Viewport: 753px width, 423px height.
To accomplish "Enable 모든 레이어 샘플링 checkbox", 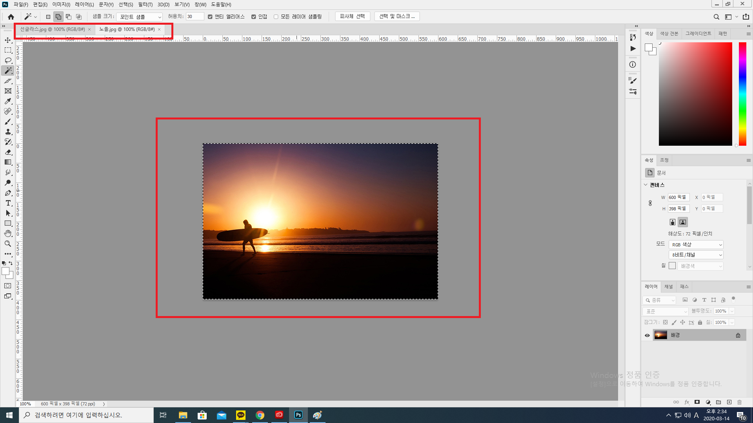I will coord(276,17).
